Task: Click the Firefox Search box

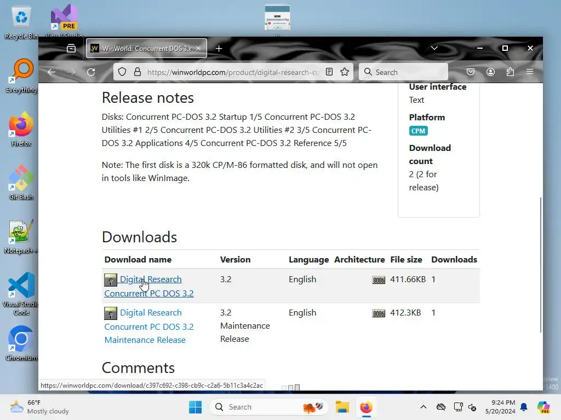Action: click(x=404, y=72)
